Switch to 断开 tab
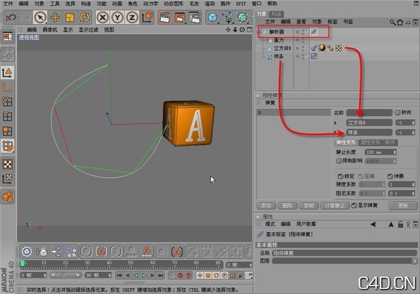 click(390, 142)
